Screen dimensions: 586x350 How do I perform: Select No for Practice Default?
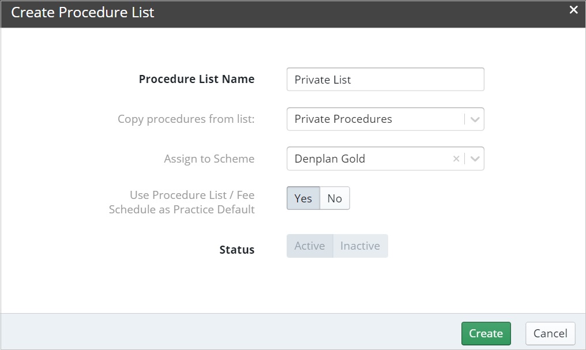pyautogui.click(x=335, y=198)
